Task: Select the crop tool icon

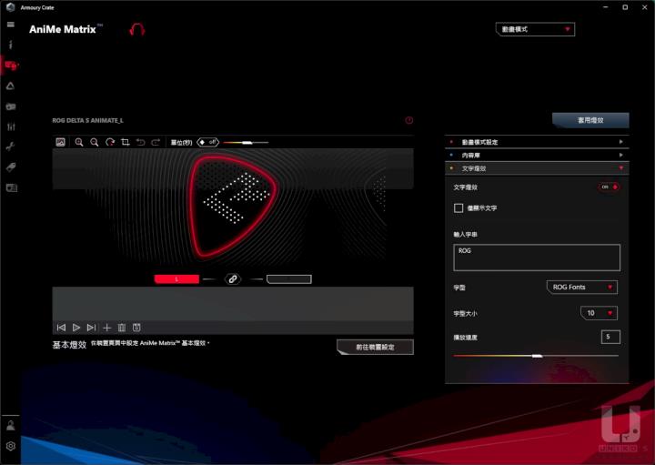Action: point(125,142)
